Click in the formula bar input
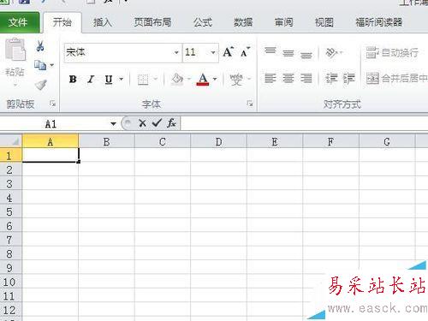Viewport: 428px width, 321px height. (304, 123)
